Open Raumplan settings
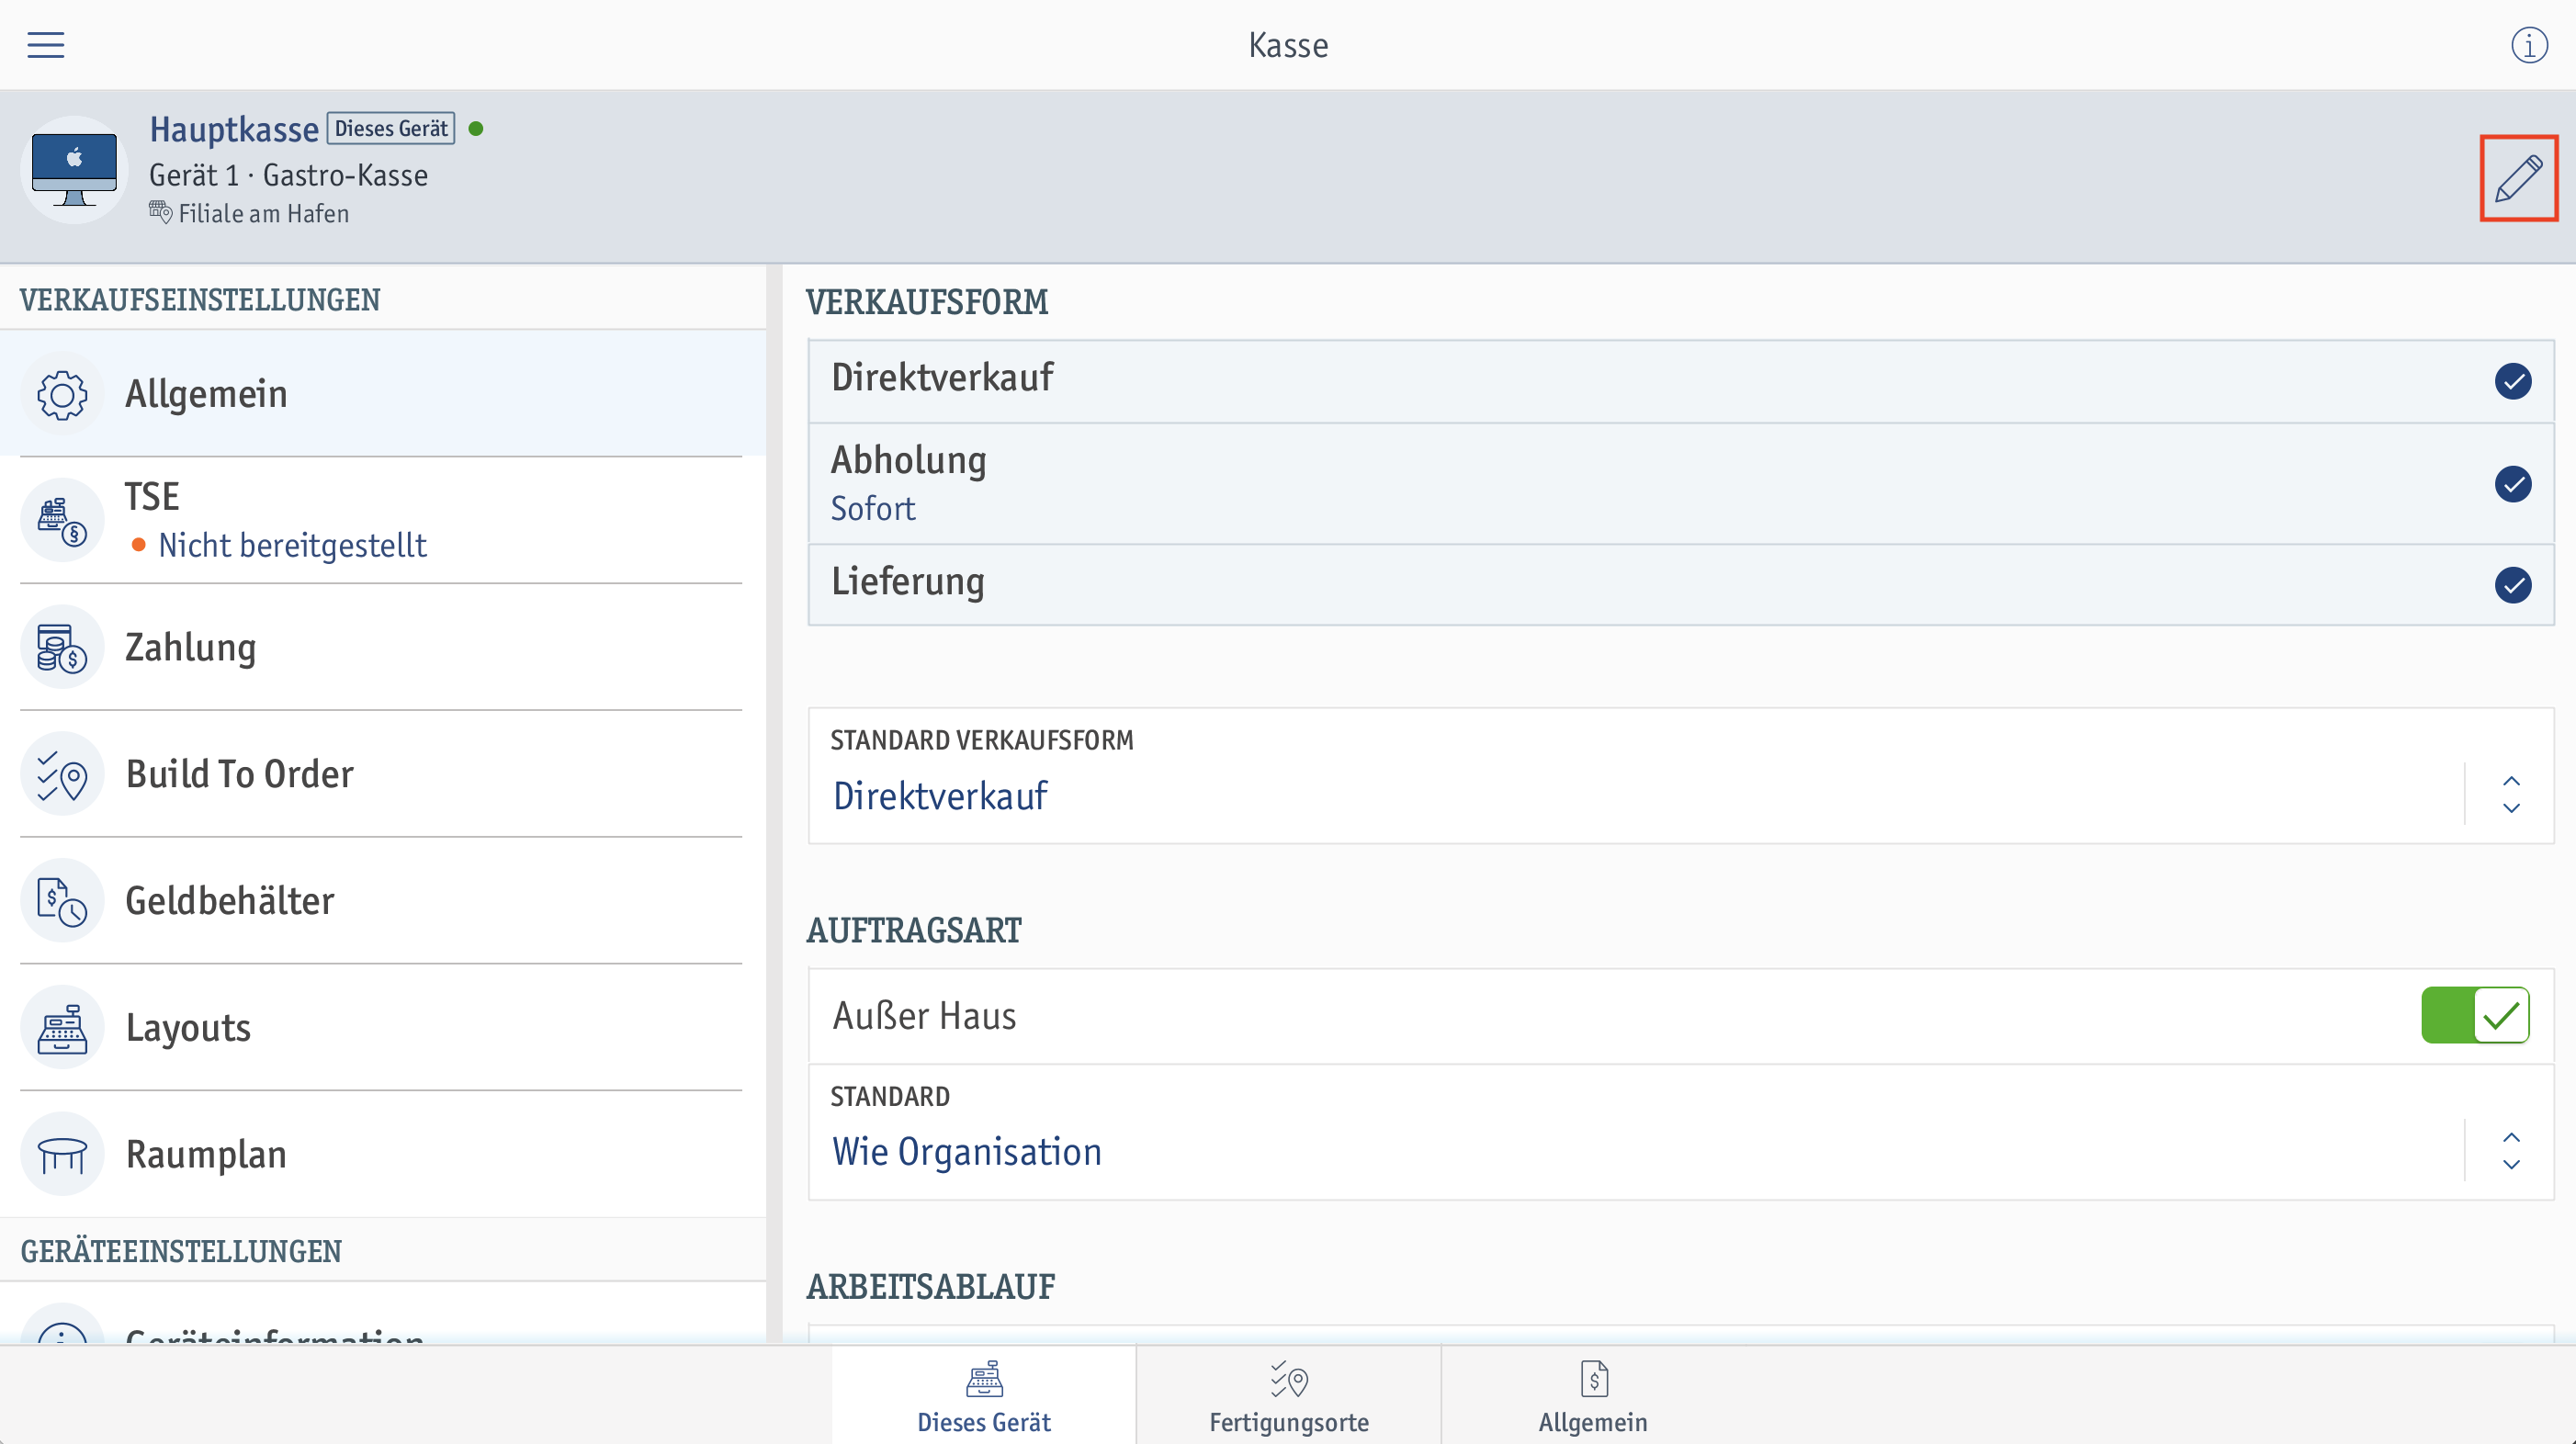 click(383, 1155)
